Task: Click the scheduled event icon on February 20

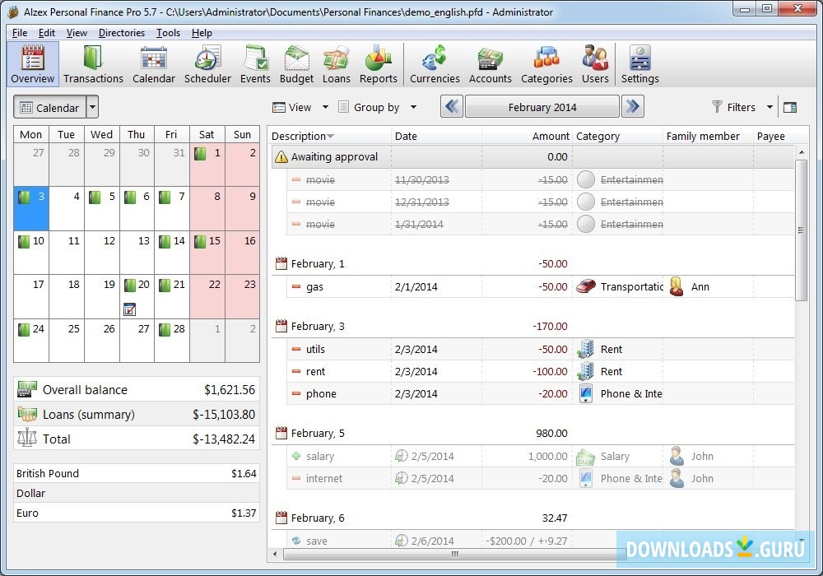Action: (130, 309)
